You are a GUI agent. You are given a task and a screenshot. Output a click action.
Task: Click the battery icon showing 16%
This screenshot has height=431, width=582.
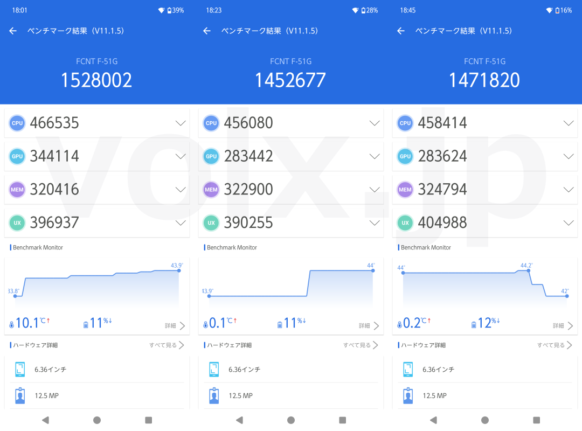[557, 10]
